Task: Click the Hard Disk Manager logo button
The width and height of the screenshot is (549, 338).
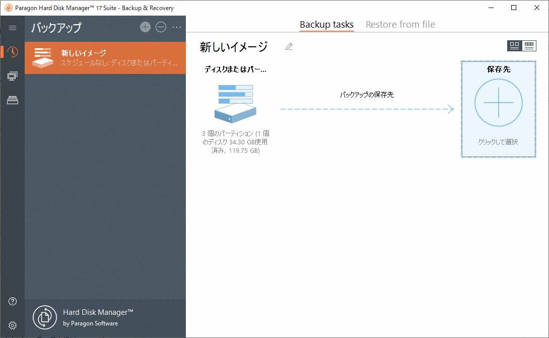Action: tap(44, 317)
